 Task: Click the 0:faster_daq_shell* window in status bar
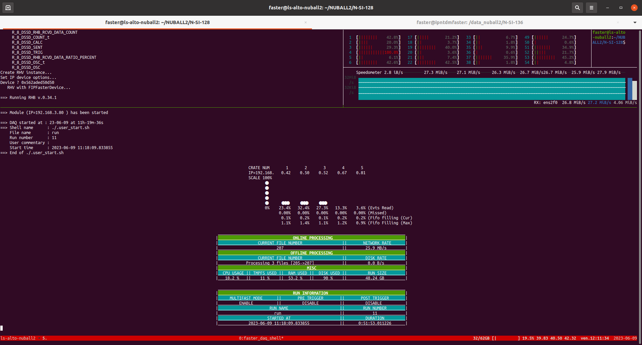[x=261, y=338]
